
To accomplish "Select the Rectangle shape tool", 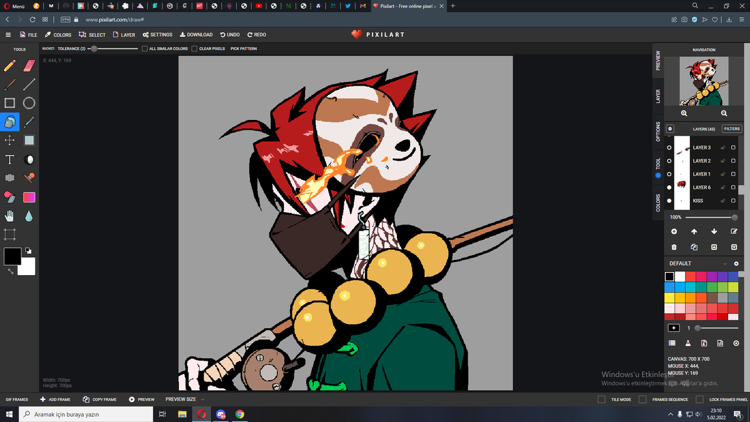I will [x=10, y=103].
